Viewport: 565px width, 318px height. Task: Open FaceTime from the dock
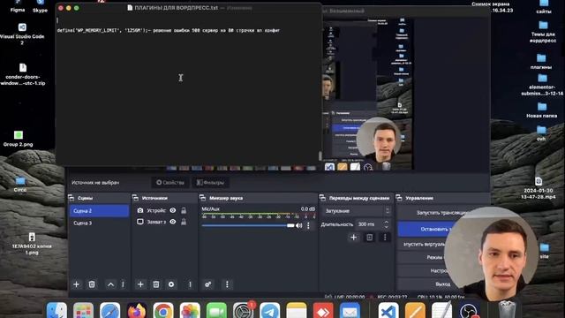(x=216, y=310)
